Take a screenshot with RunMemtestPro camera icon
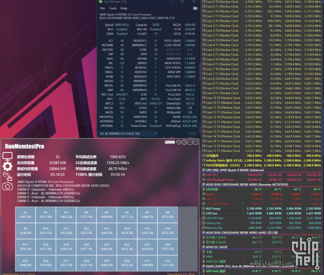This screenshot has height=275, width=324. click(x=7, y=186)
